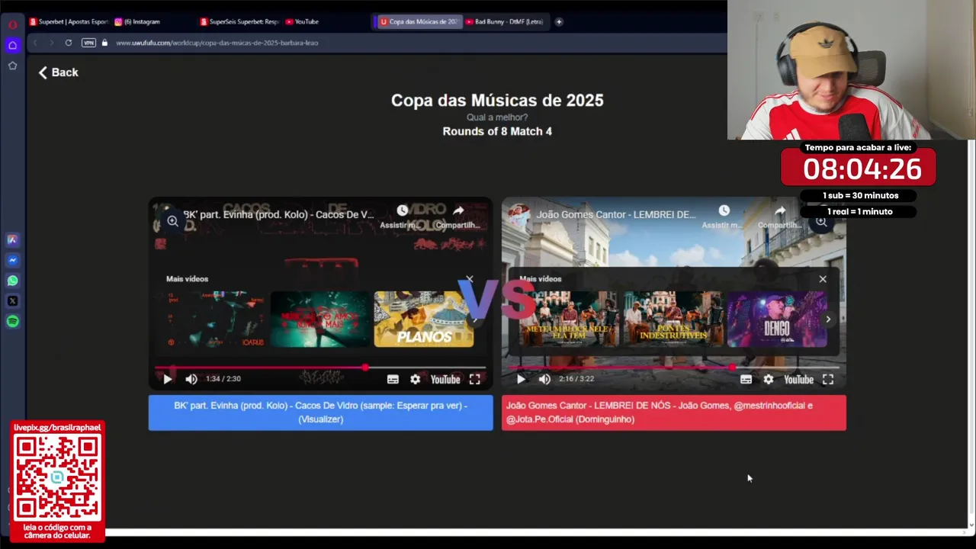Go back with browser back arrow
Image resolution: width=976 pixels, height=549 pixels.
(35, 43)
